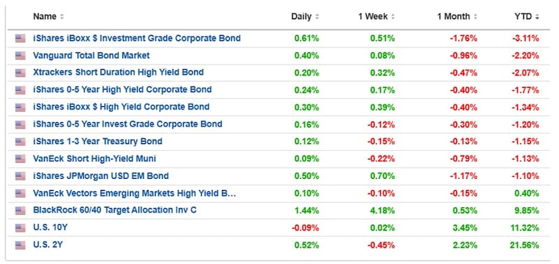
Task: Open VanEck Vectors Emerging Markets High Yield link
Action: (x=134, y=193)
